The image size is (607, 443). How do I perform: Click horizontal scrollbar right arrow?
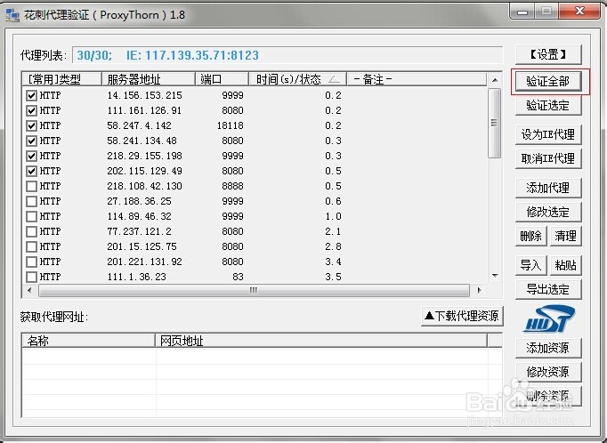click(x=479, y=290)
